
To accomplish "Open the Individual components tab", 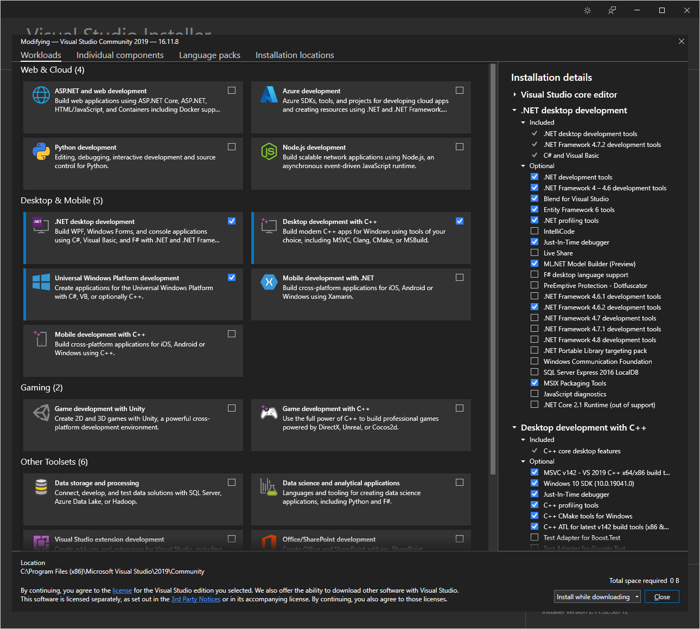I will pyautogui.click(x=120, y=55).
